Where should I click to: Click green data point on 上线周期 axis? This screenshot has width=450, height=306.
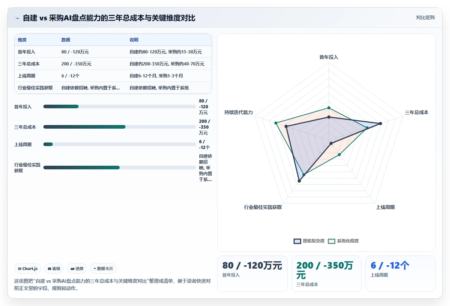click(x=339, y=155)
